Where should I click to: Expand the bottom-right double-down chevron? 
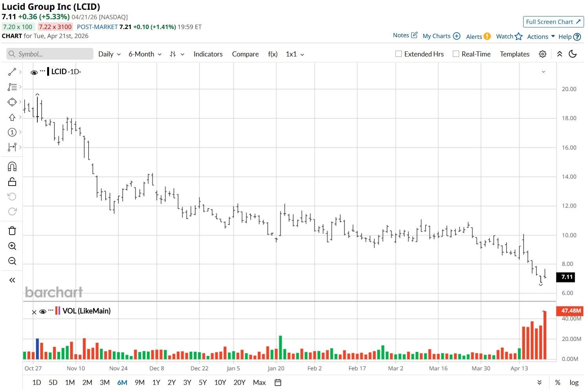click(539, 383)
